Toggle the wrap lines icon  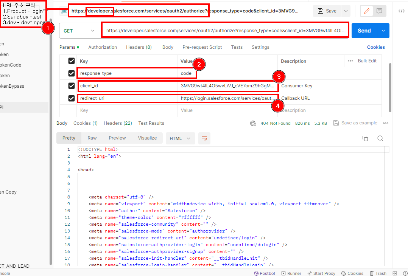pyautogui.click(x=204, y=138)
